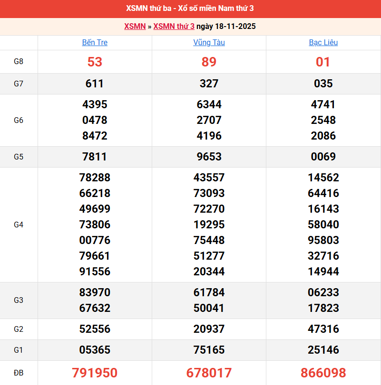
Task: Select Vũng Tàu G2 number 20937
Action: click(209, 329)
